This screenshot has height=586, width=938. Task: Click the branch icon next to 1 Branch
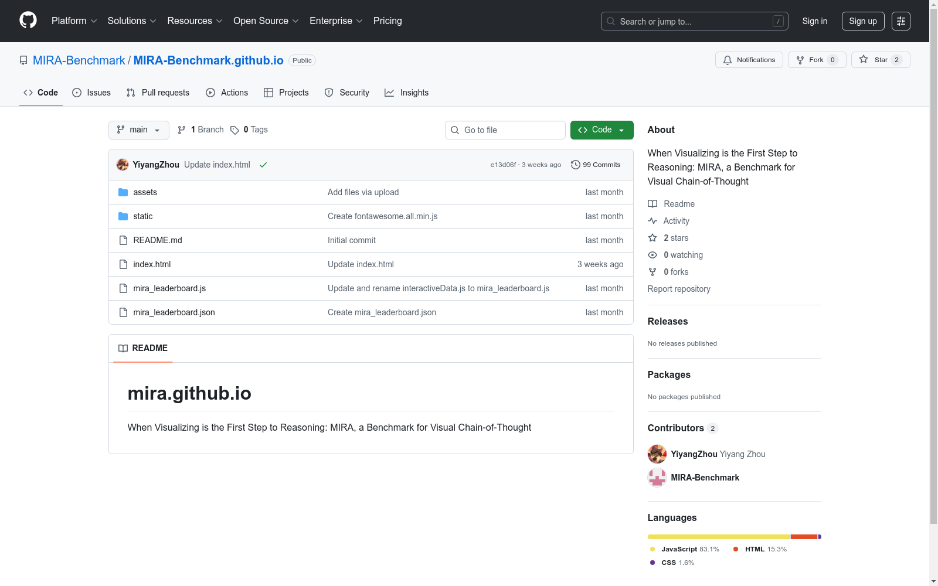tap(182, 130)
